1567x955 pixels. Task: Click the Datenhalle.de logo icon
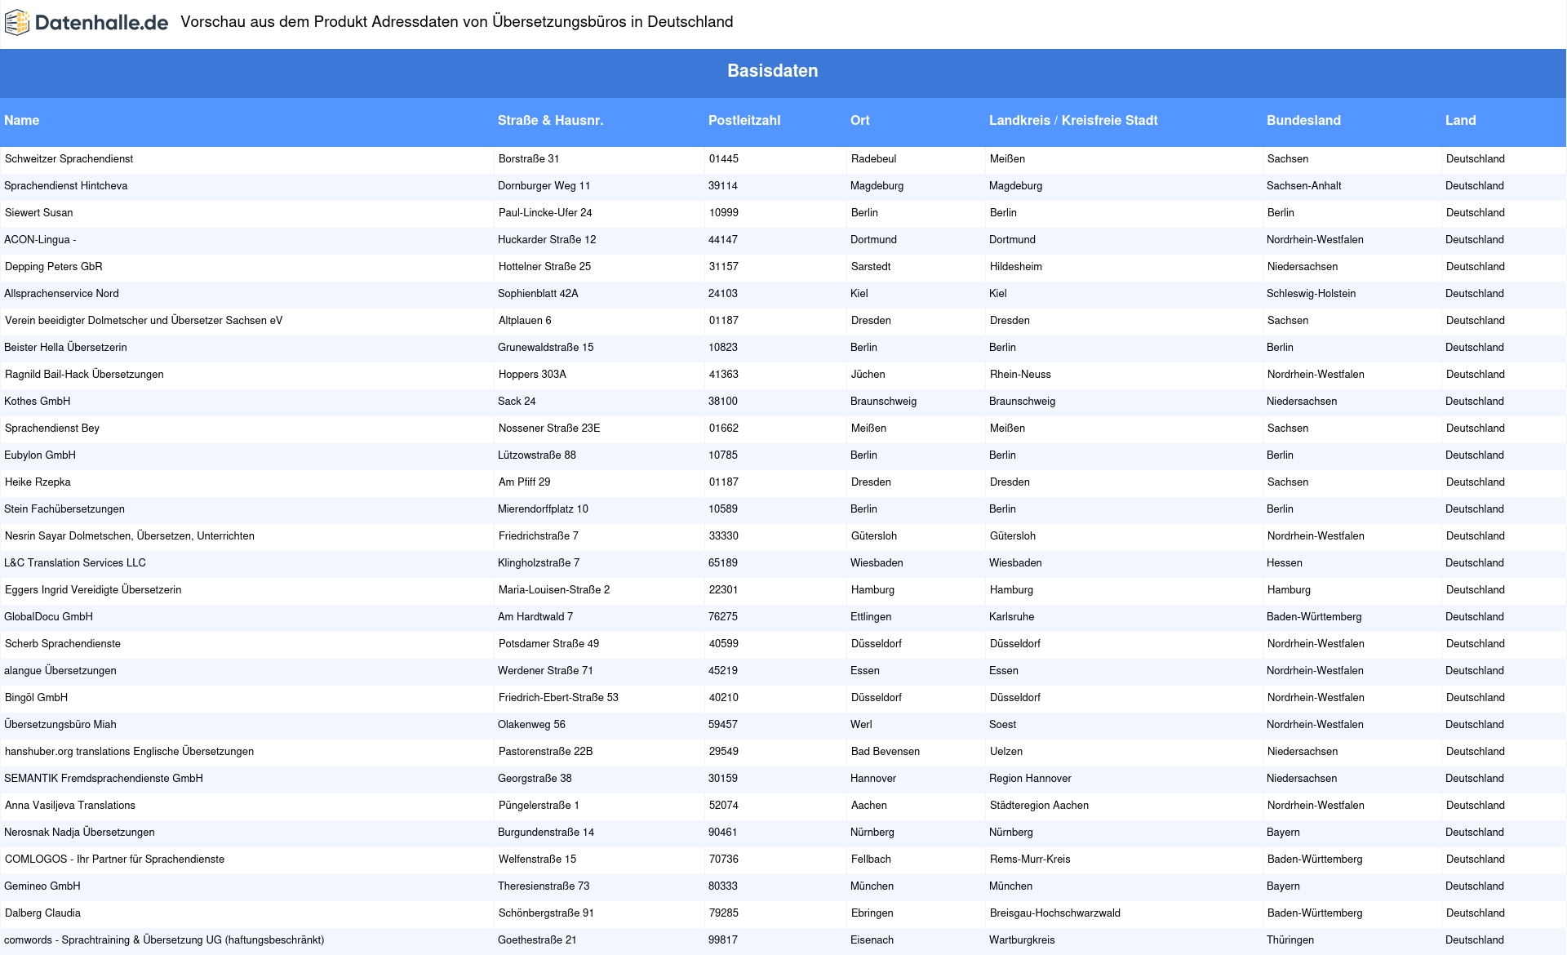pos(17,23)
